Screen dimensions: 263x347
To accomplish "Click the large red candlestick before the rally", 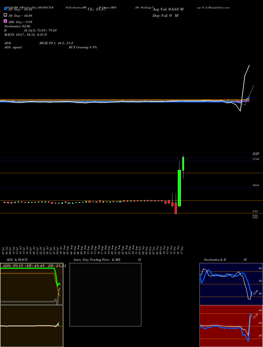I will pyautogui.click(x=176, y=208).
